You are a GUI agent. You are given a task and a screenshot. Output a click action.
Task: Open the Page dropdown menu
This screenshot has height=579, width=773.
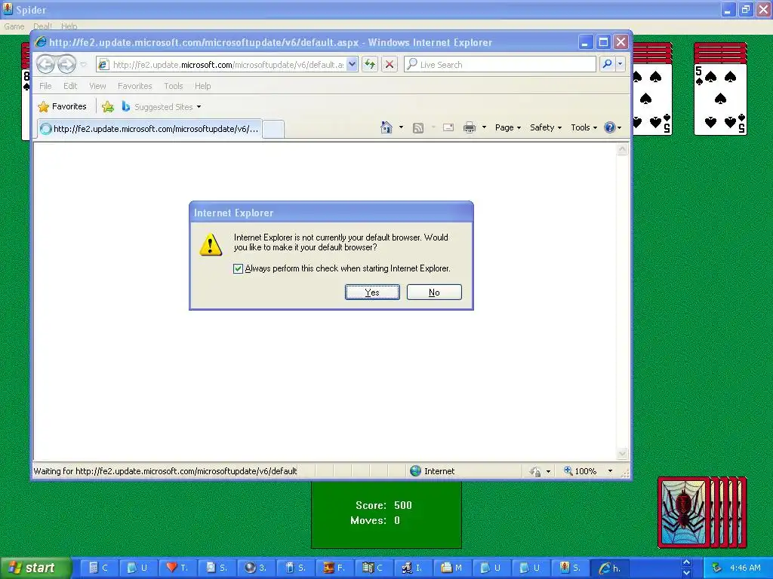(x=508, y=127)
